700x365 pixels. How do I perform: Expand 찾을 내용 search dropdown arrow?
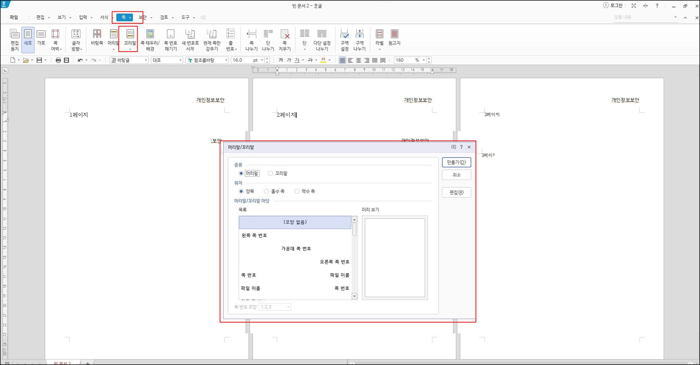coord(675,17)
